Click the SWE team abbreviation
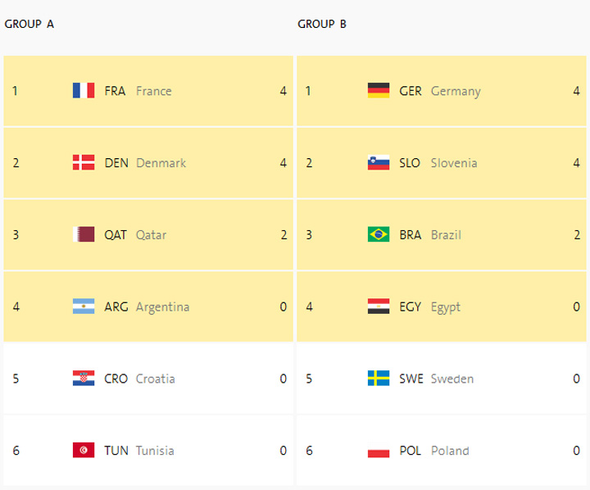This screenshot has width=590, height=490. (x=411, y=379)
